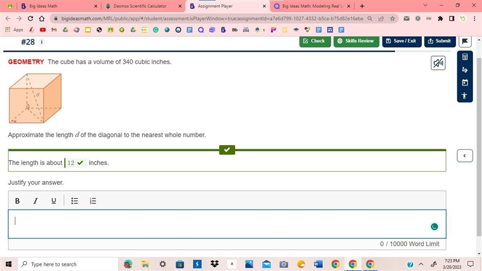Switch to the Big Ideas Math tab

click(x=59, y=6)
